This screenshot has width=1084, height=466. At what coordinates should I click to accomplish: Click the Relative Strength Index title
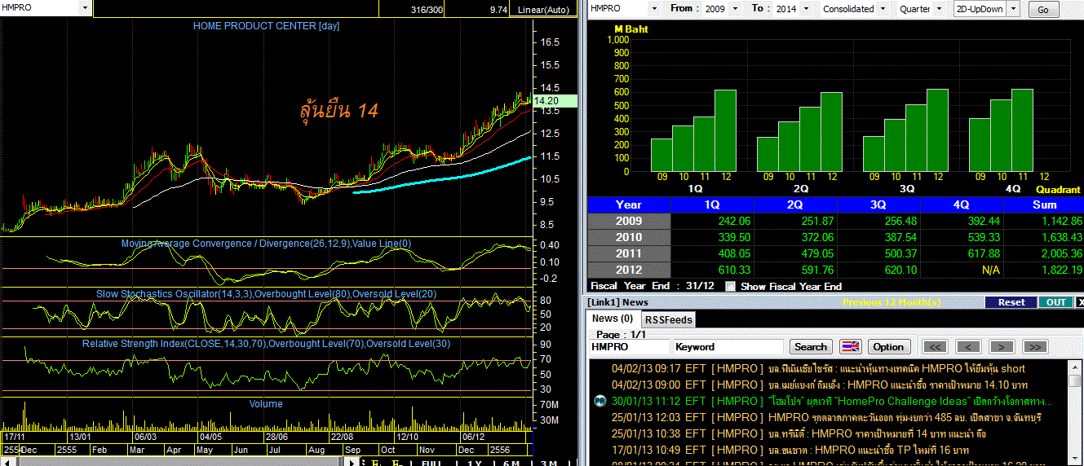pyautogui.click(x=266, y=344)
